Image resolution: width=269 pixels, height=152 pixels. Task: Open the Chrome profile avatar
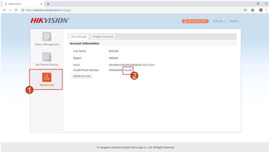[x=261, y=10]
